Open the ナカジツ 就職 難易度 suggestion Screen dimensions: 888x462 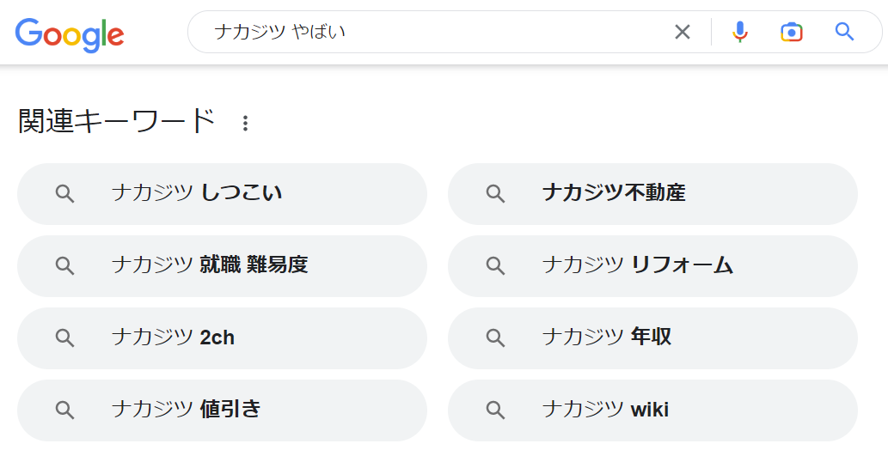pyautogui.click(x=222, y=265)
